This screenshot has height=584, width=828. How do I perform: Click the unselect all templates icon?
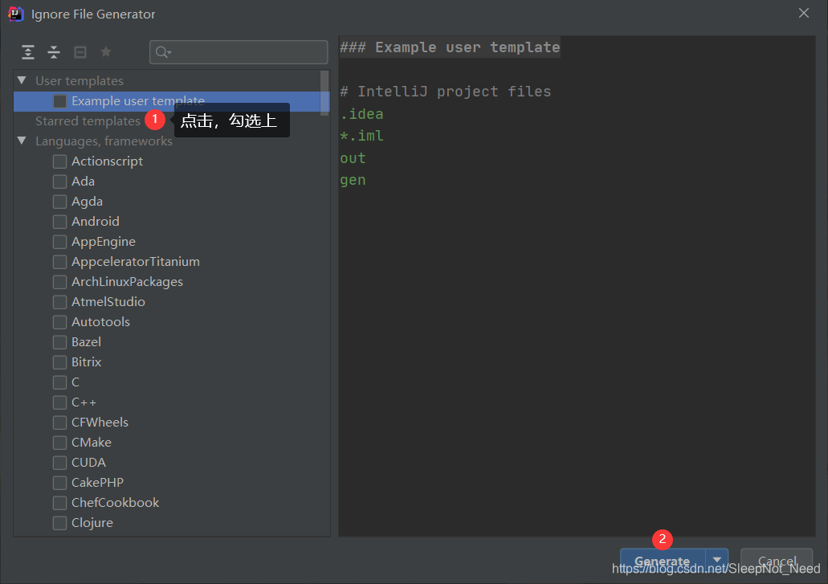80,52
